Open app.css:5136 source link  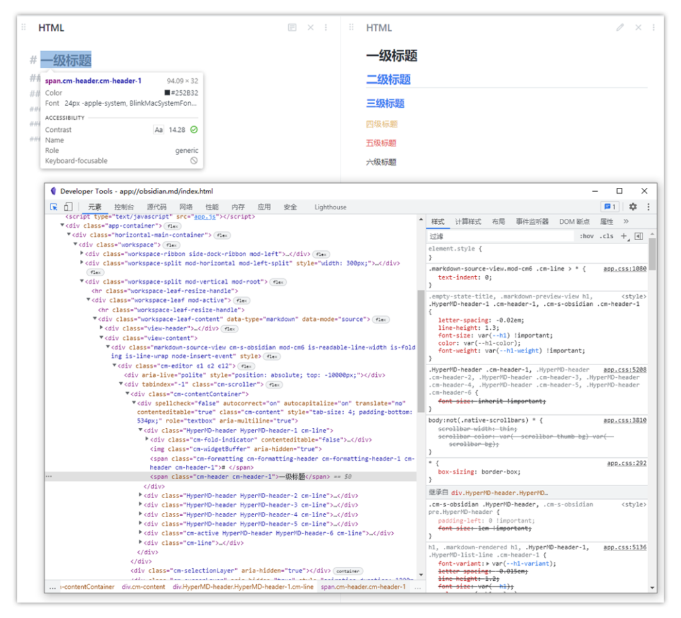(x=625, y=547)
